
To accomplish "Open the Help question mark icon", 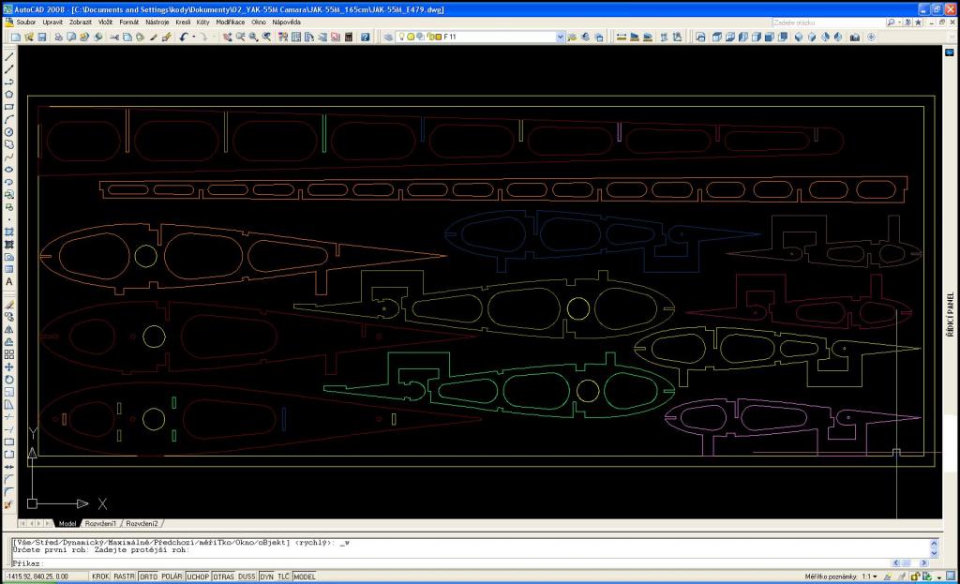I will [x=365, y=37].
